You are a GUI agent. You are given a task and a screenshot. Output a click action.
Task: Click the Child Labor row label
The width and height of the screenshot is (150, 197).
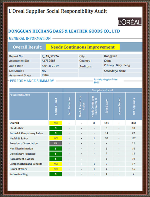(16, 128)
